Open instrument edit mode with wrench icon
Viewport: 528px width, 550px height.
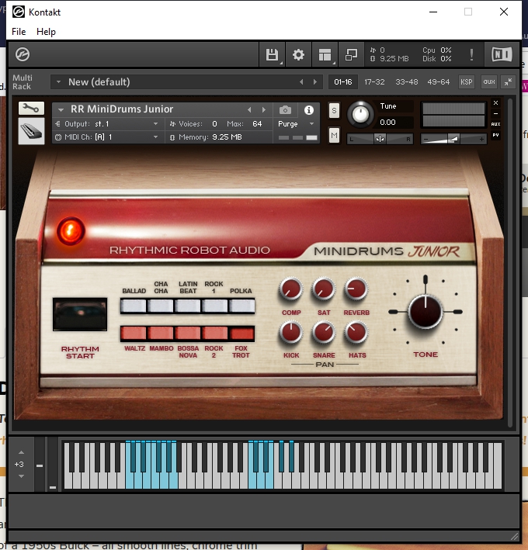pyautogui.click(x=31, y=108)
